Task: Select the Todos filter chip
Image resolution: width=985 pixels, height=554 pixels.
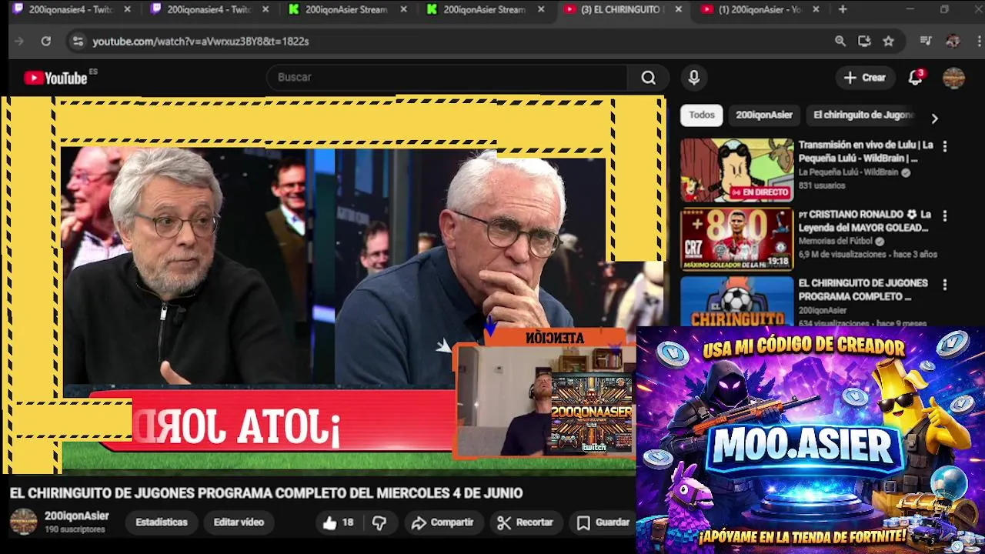Action: pyautogui.click(x=701, y=115)
